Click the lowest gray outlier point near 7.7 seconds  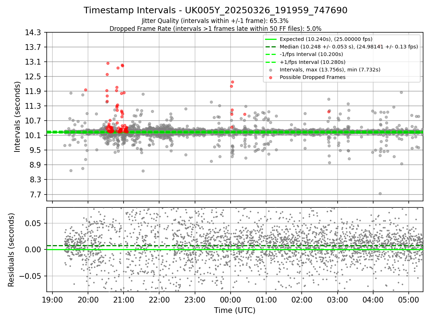(x=380, y=194)
